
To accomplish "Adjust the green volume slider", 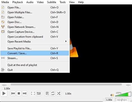I will [123, 94].
